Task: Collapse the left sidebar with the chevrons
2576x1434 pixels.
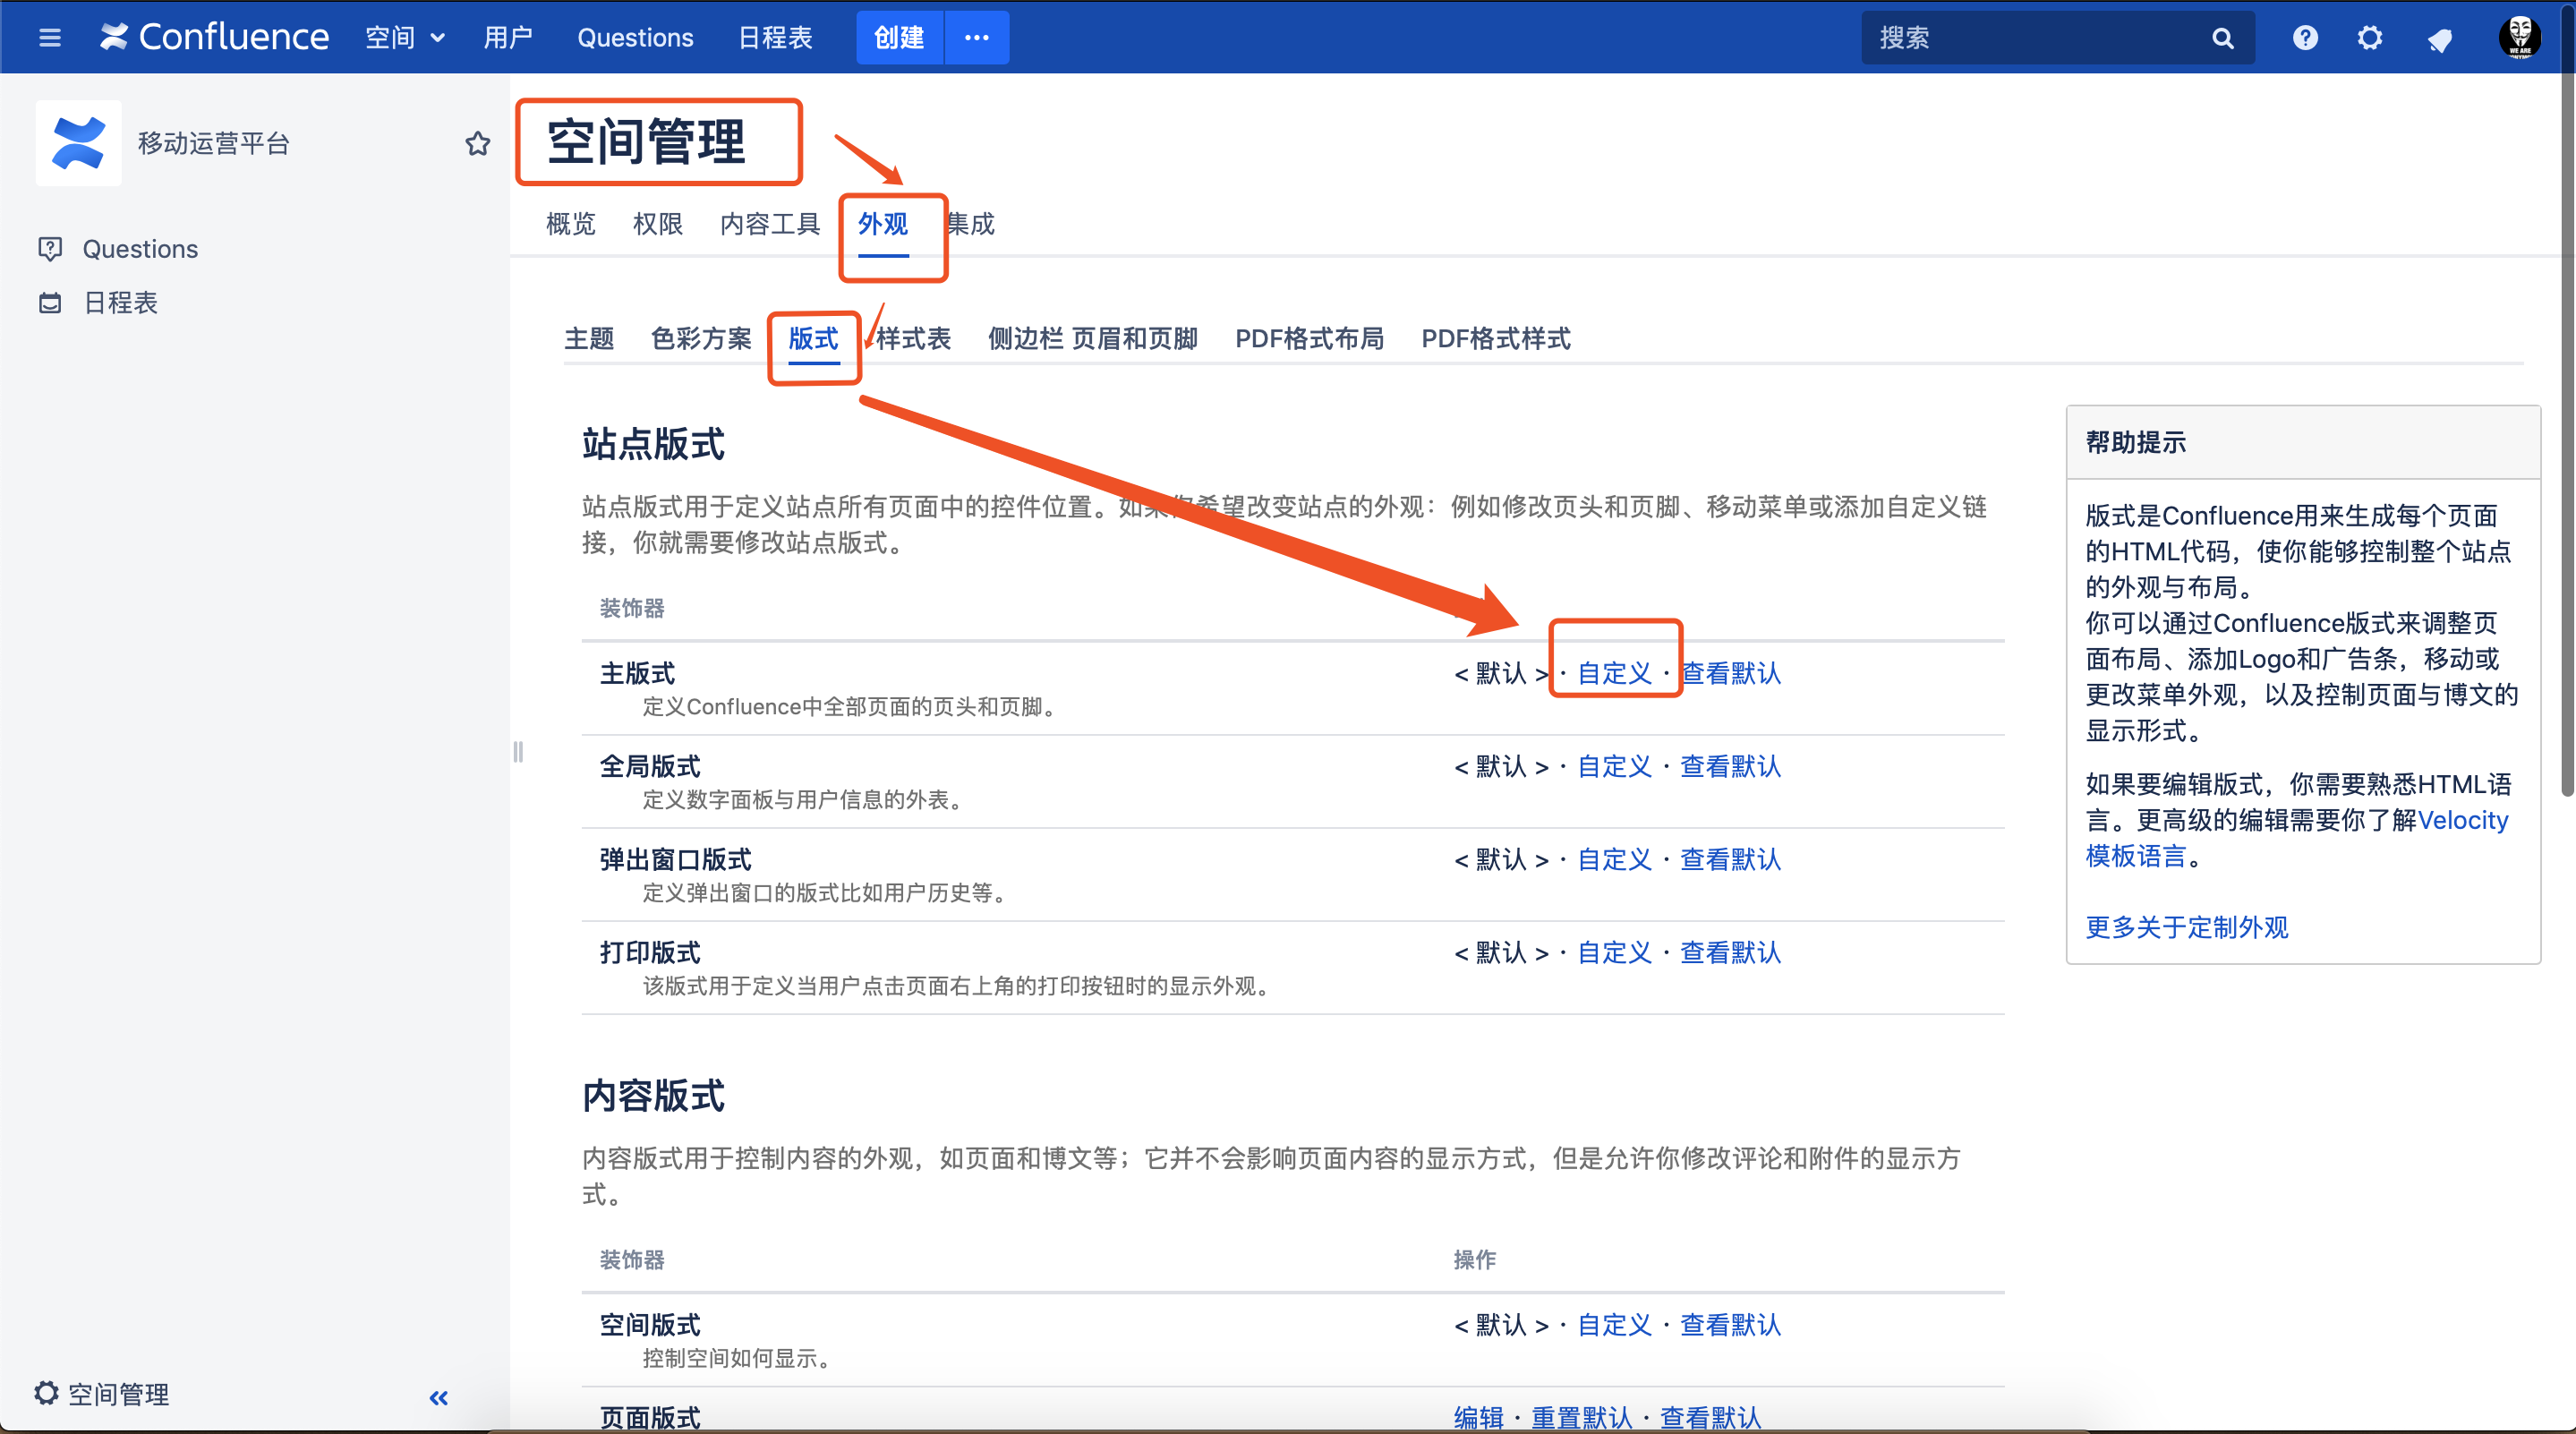Action: [x=437, y=1398]
